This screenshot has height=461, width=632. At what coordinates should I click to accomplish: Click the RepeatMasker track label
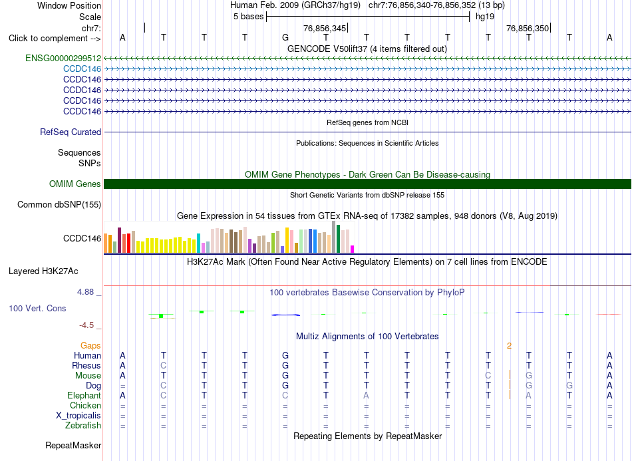pyautogui.click(x=73, y=446)
